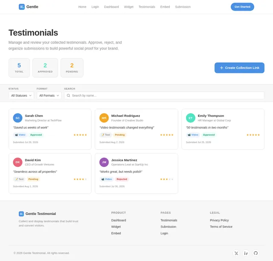Click the name Sarah Chen
Viewport: 273px width, 261px height.
[34, 116]
